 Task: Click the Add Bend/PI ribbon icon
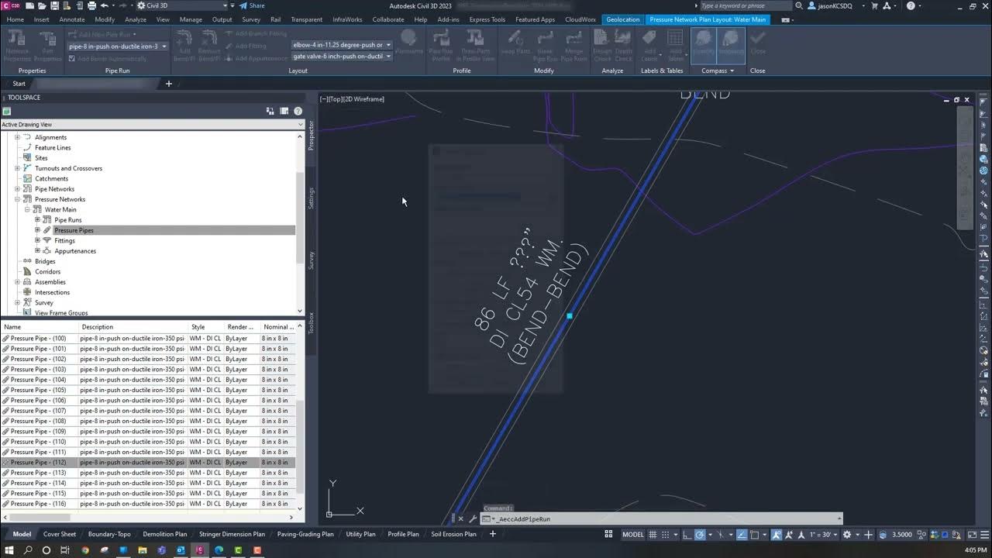pyautogui.click(x=184, y=46)
